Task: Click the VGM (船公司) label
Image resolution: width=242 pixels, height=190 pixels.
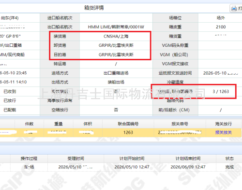Action: pyautogui.click(x=174, y=54)
